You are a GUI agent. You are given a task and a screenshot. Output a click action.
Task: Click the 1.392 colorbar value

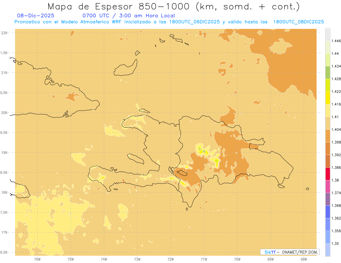(336, 155)
